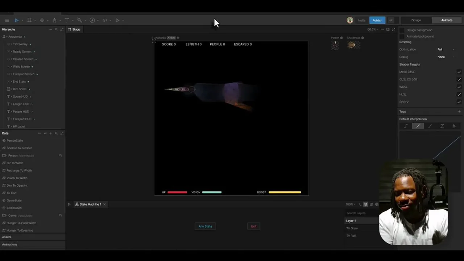The width and height of the screenshot is (464, 261).
Task: Toggle Stage split view layout
Action: pos(388,29)
